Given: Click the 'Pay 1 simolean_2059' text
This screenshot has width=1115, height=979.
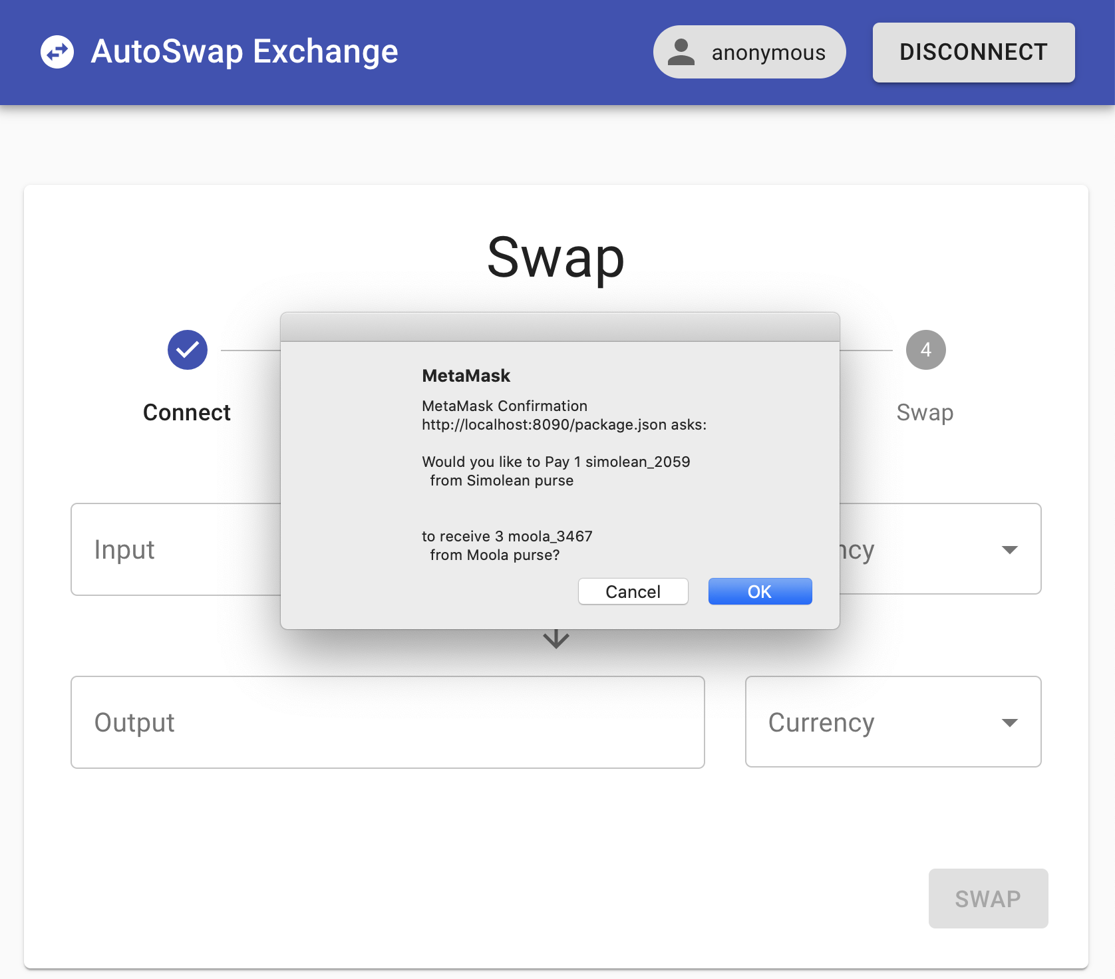Looking at the screenshot, I should pyautogui.click(x=617, y=462).
